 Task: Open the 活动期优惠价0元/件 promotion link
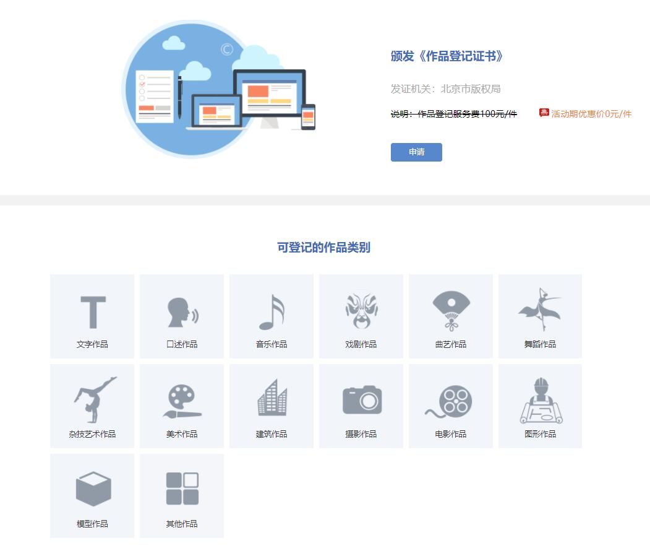pos(591,115)
